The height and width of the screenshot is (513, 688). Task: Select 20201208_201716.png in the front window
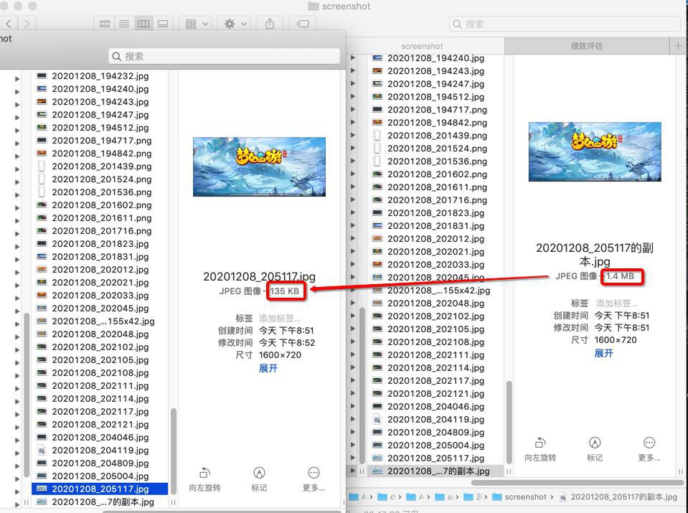[x=100, y=231]
